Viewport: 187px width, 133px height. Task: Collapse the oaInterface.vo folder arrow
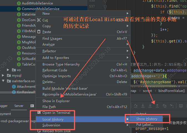pos(3,81)
